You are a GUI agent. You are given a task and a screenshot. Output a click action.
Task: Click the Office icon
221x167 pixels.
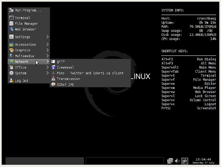pyautogui.click(x=11, y=67)
